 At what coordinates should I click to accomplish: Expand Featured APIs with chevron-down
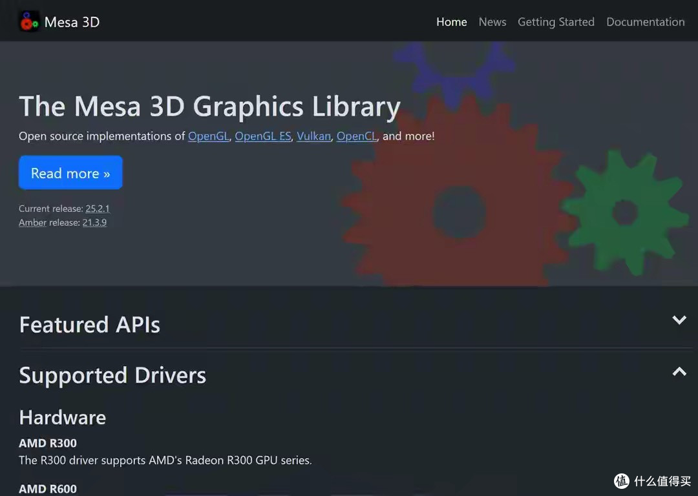[679, 320]
